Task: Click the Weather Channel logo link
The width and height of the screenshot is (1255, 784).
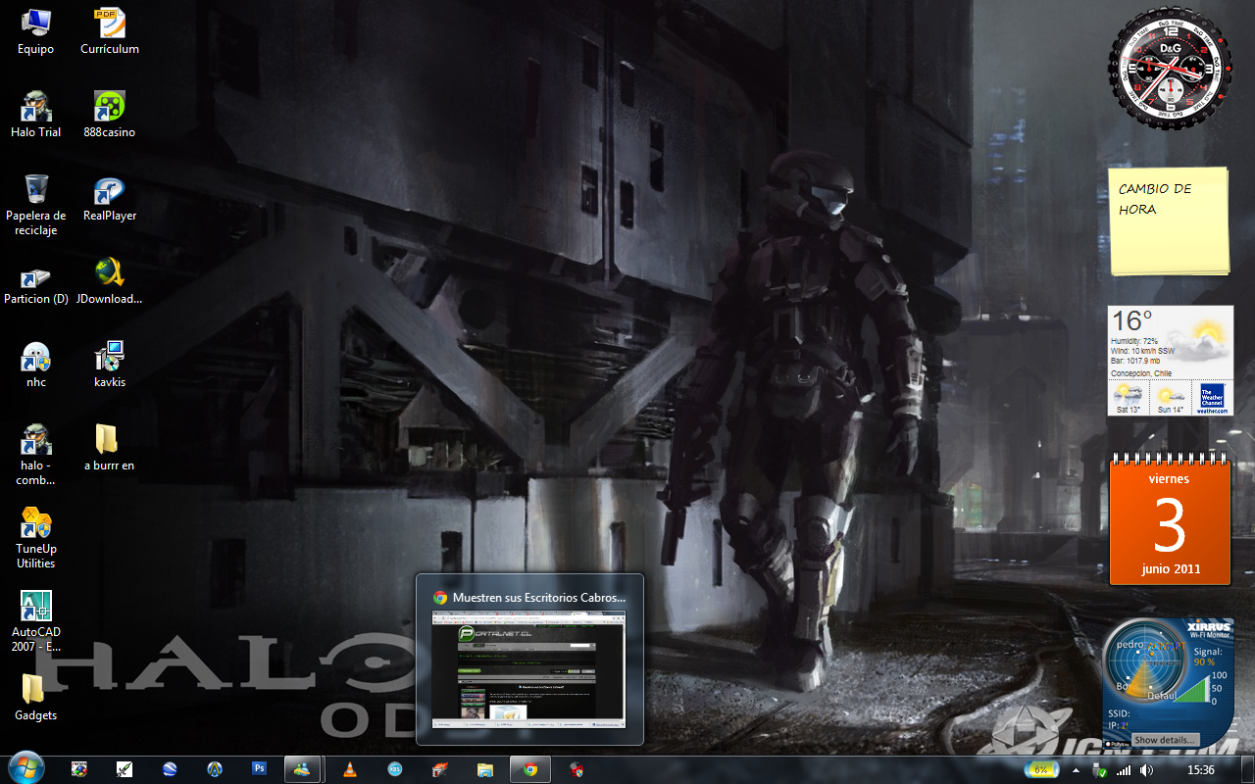Action: pyautogui.click(x=1213, y=399)
